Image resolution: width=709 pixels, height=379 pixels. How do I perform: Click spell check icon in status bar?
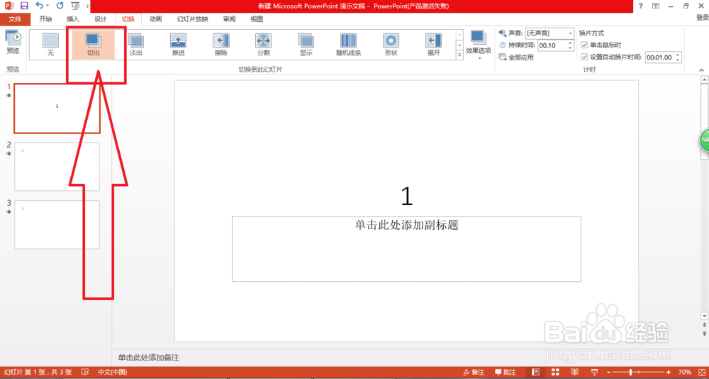(x=84, y=372)
